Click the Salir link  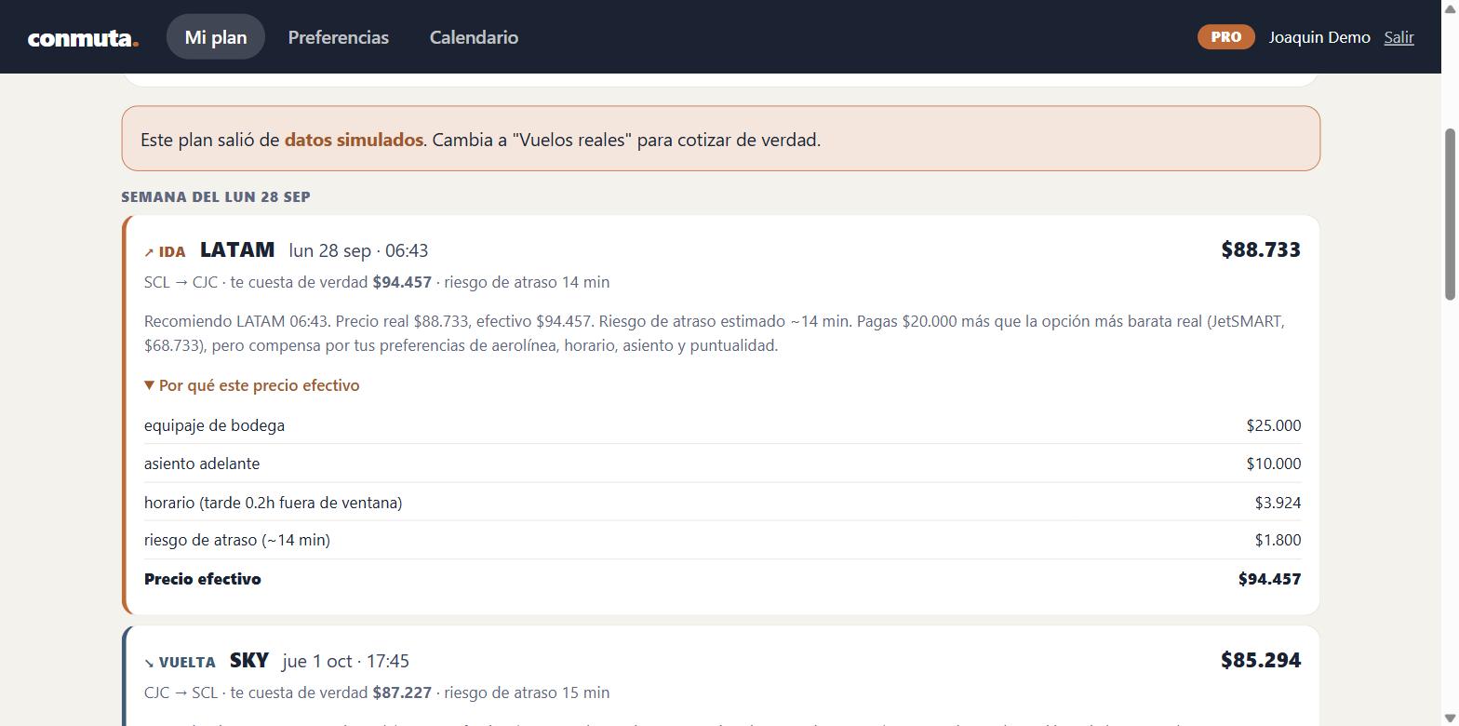pyautogui.click(x=1399, y=37)
